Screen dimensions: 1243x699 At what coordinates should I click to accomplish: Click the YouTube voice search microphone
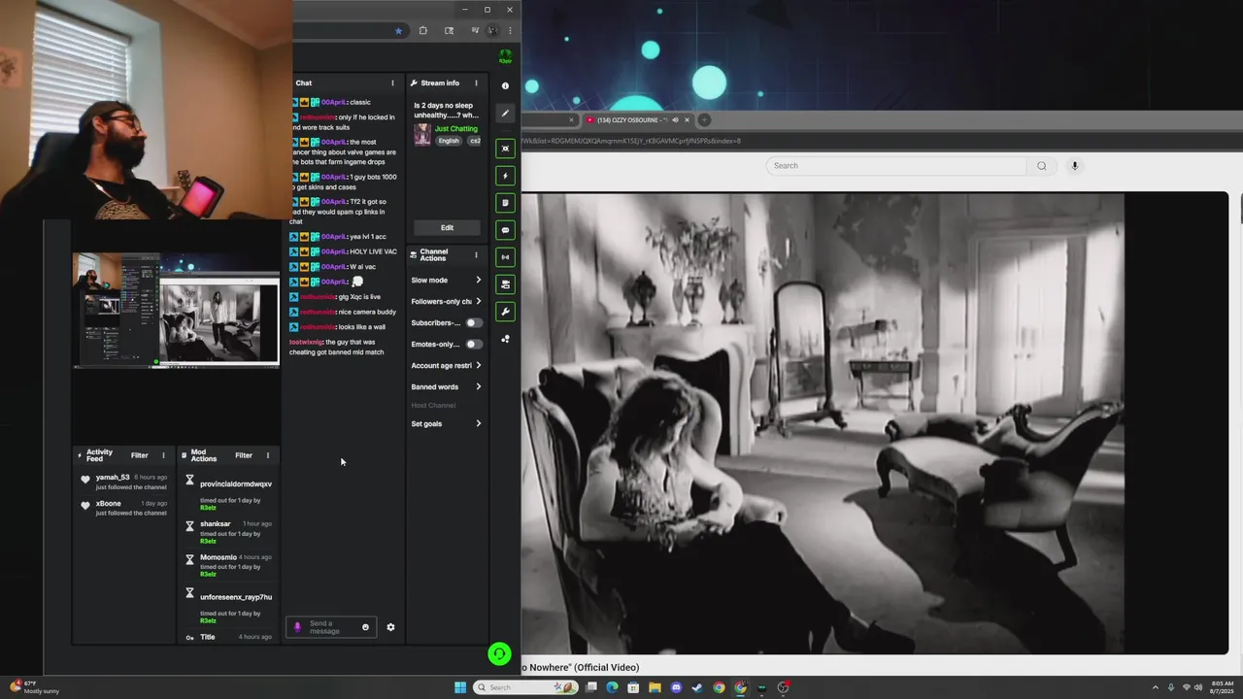tap(1074, 166)
